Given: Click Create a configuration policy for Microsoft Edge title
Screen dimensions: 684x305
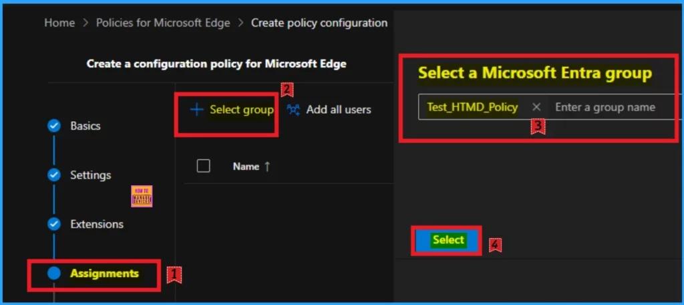Looking at the screenshot, I should point(216,64).
